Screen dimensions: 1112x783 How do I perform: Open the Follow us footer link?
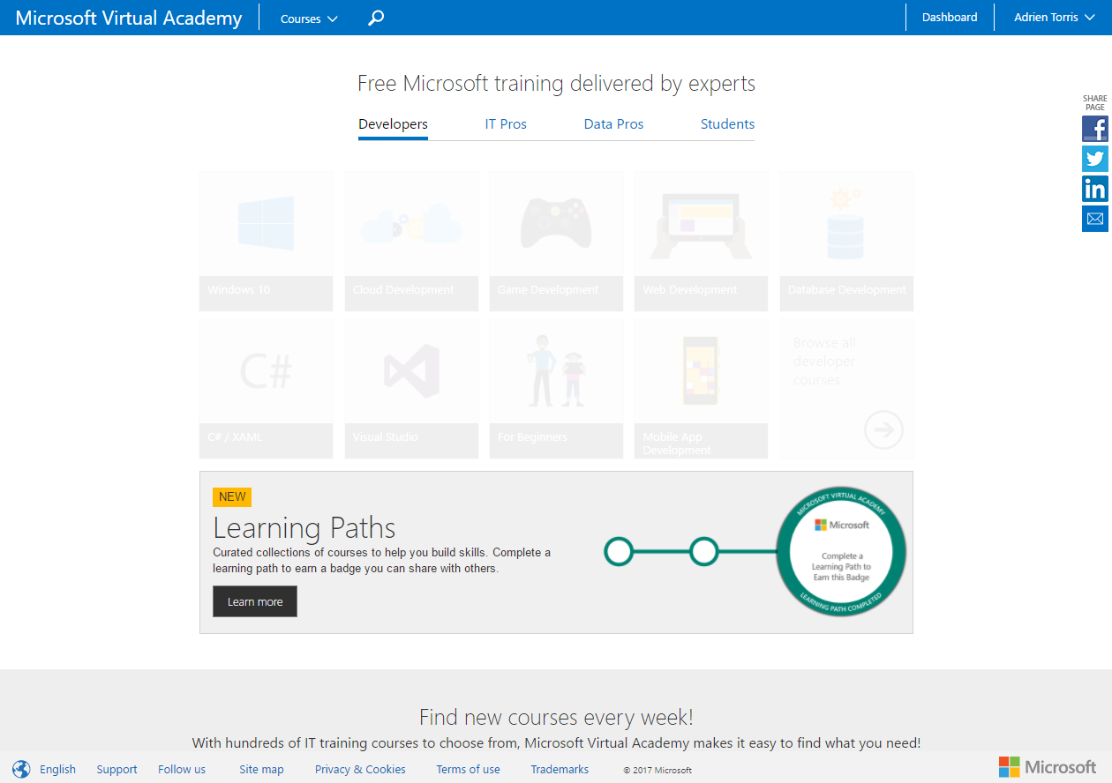[x=182, y=769]
